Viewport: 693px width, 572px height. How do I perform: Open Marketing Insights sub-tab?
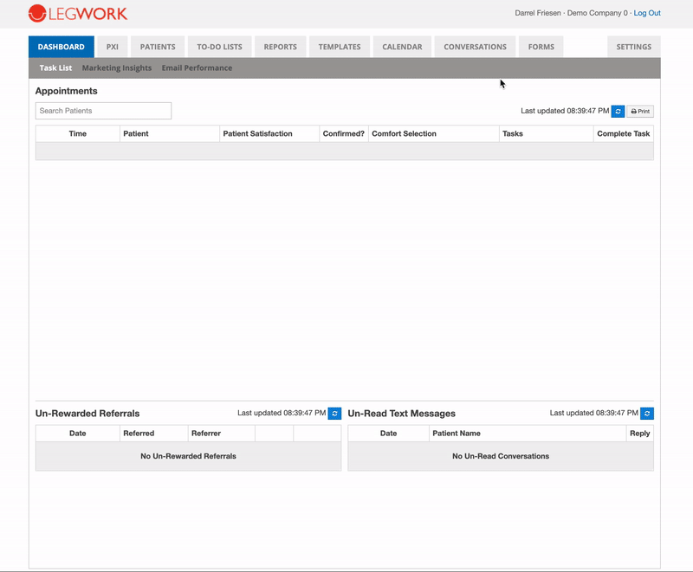pos(117,68)
